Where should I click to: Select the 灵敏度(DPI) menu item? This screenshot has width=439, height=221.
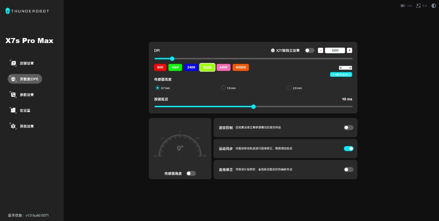25,79
